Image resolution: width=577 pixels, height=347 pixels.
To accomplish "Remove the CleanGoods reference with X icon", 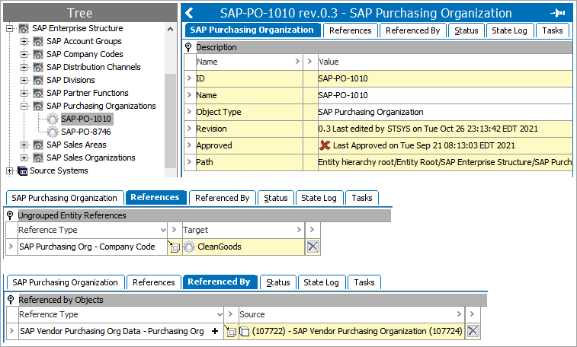I will [313, 247].
